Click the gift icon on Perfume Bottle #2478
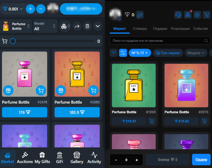 (x=8, y=90)
